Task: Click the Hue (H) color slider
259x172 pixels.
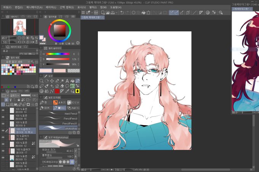Action: pyautogui.click(x=58, y=54)
